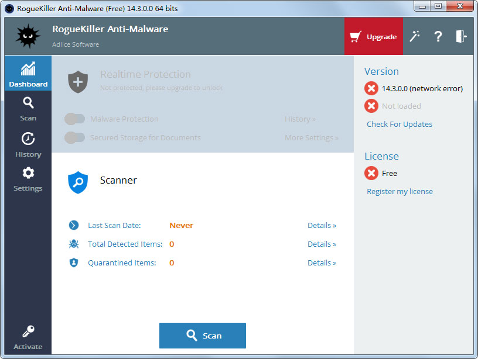
Task: Select the Scan sidebar icon
Action: point(28,108)
